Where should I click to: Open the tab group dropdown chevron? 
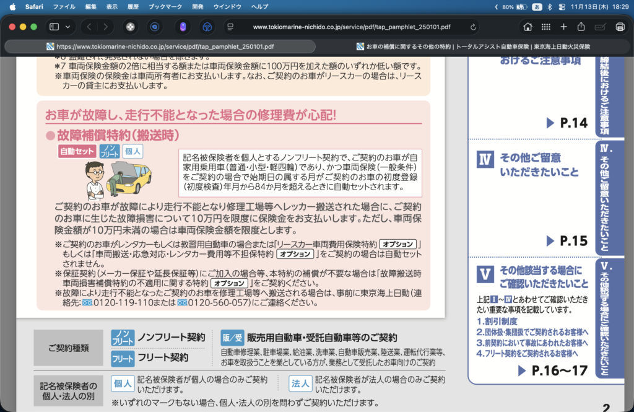(x=67, y=27)
